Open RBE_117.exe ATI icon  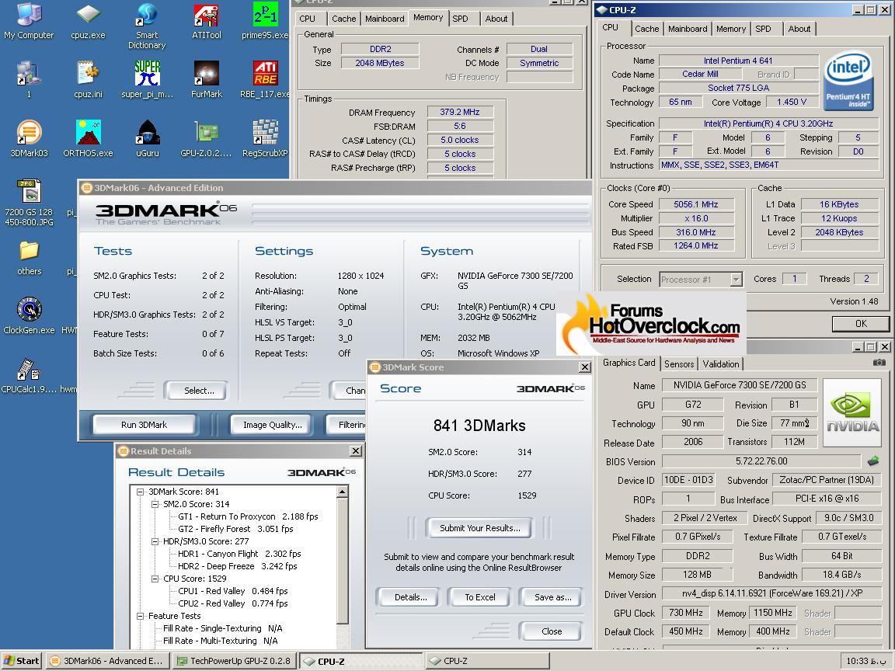tap(265, 80)
